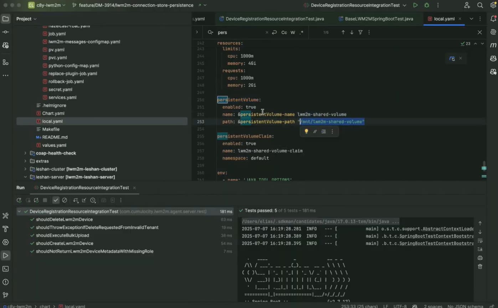
Task: Change LF line separator in status bar
Action: click(386, 306)
